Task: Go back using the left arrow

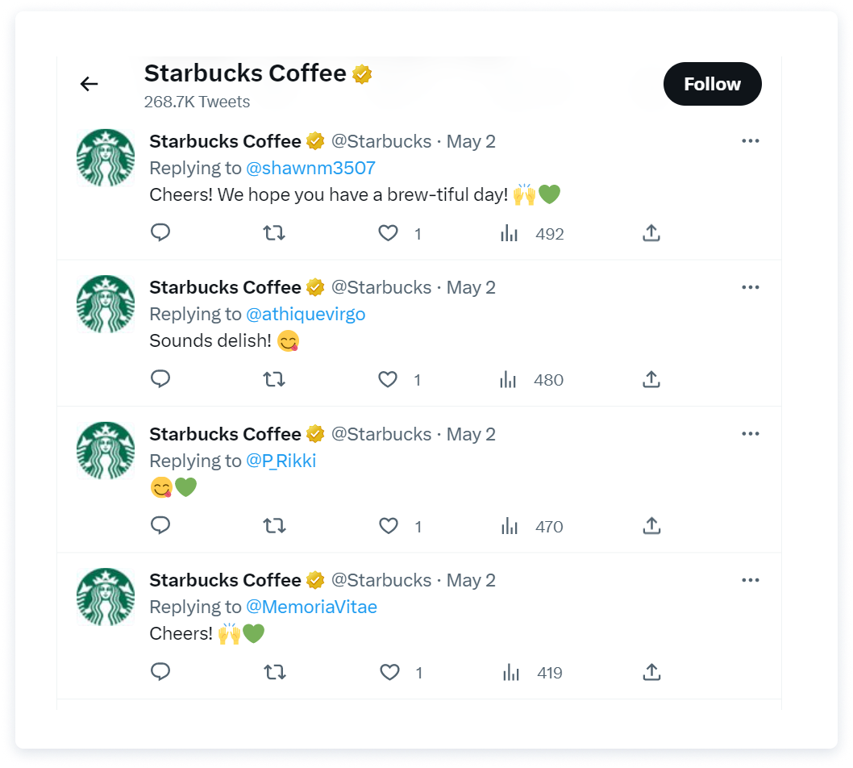Action: click(x=89, y=84)
